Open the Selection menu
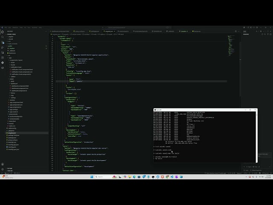273x205 pixels. [x=15, y=27]
